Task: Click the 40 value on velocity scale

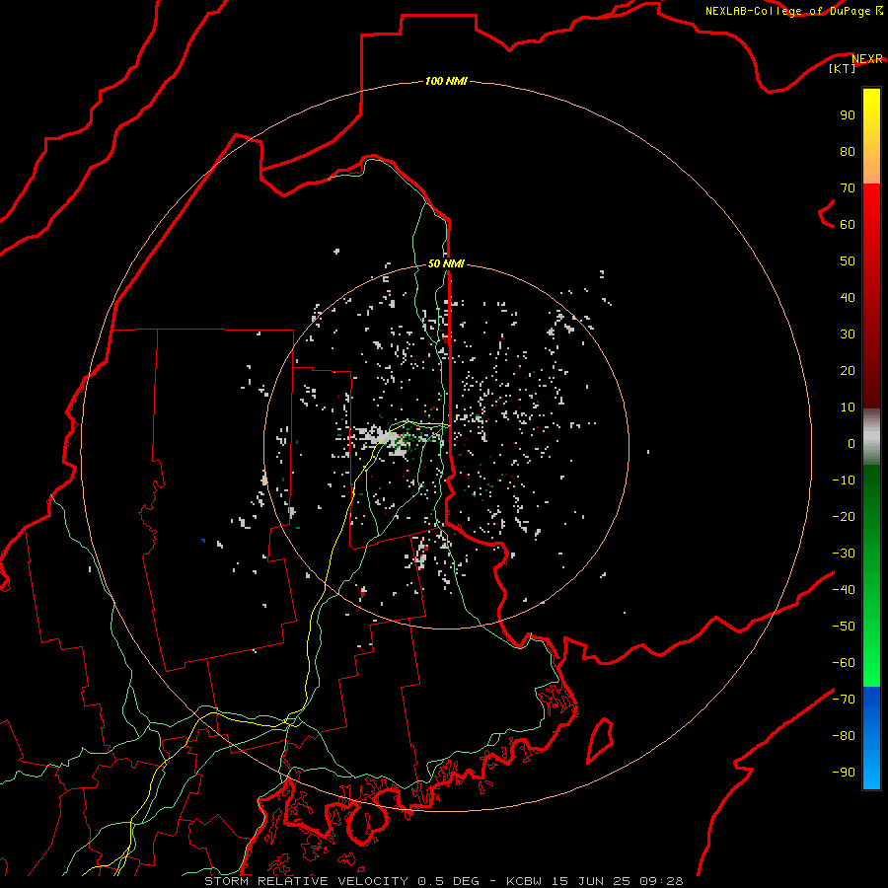Action: (x=848, y=297)
